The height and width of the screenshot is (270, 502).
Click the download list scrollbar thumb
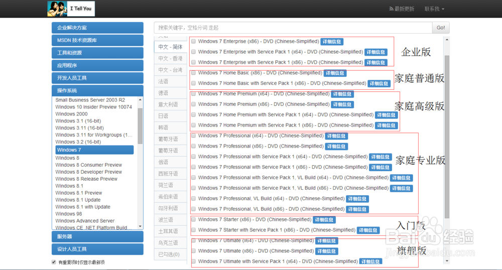pyautogui.click(x=447, y=137)
